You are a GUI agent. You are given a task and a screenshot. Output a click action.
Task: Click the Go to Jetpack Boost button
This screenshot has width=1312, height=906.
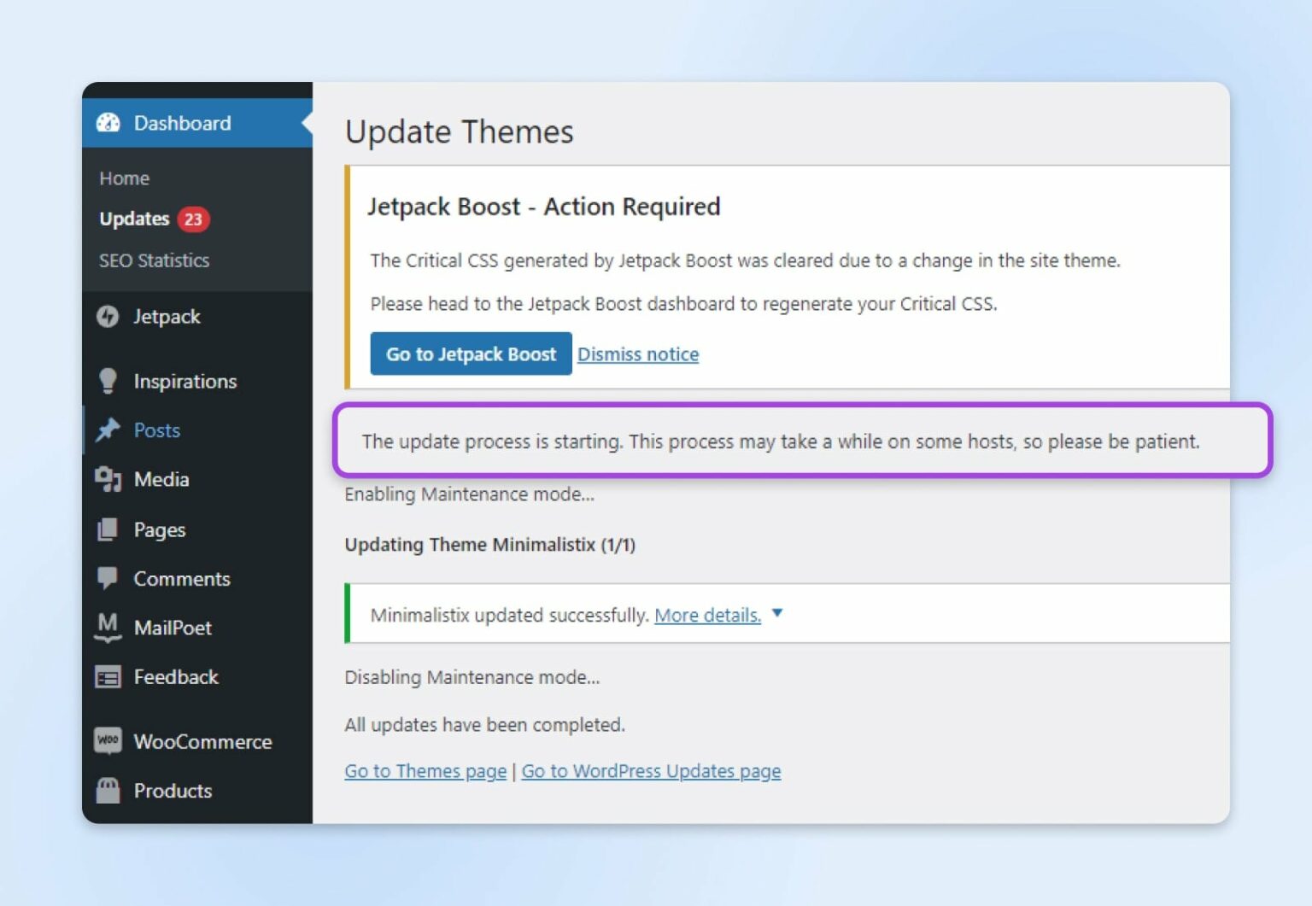470,354
